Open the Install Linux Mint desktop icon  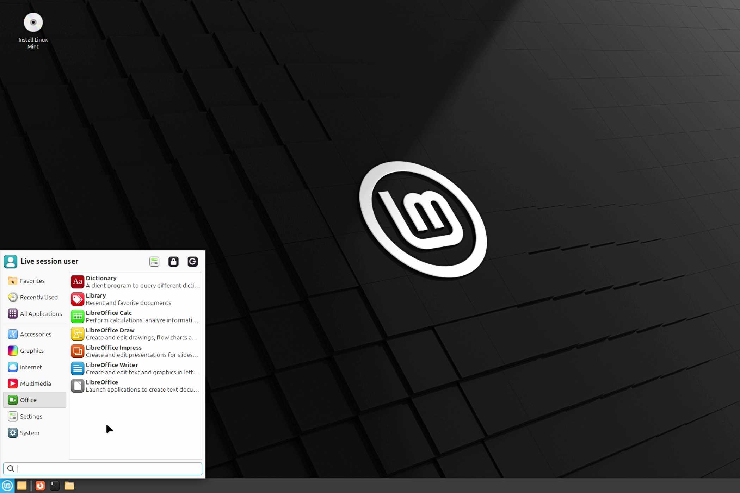[33, 31]
